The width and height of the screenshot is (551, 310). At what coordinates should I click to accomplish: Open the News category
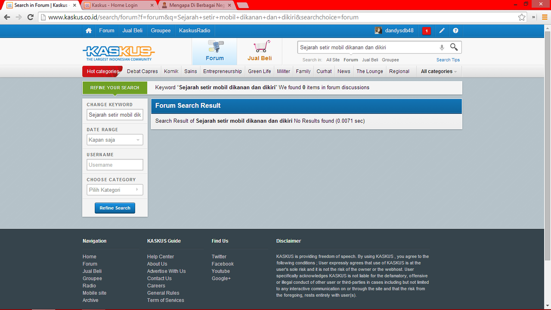coord(344,71)
